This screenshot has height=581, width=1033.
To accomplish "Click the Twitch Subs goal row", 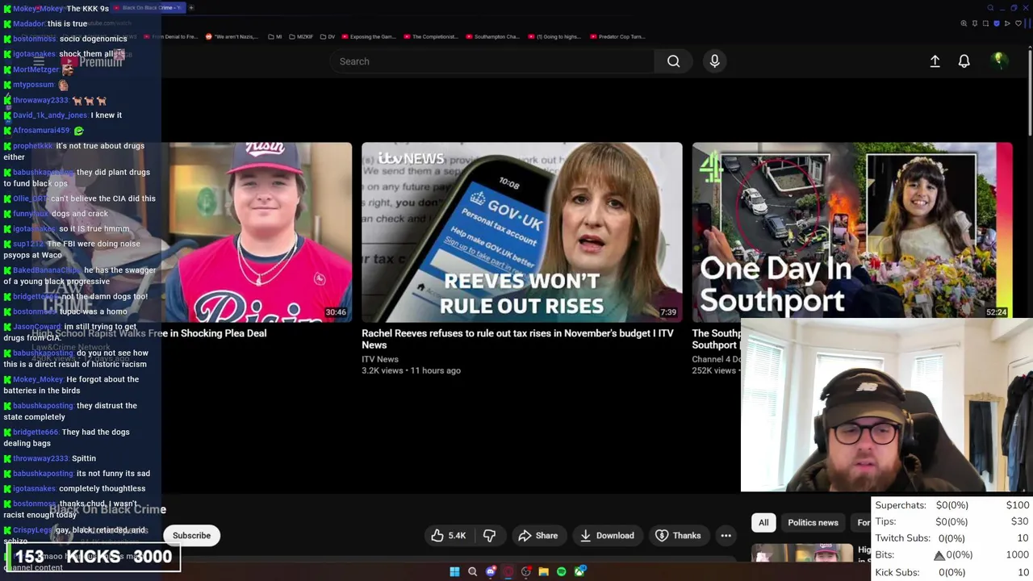I will click(951, 538).
